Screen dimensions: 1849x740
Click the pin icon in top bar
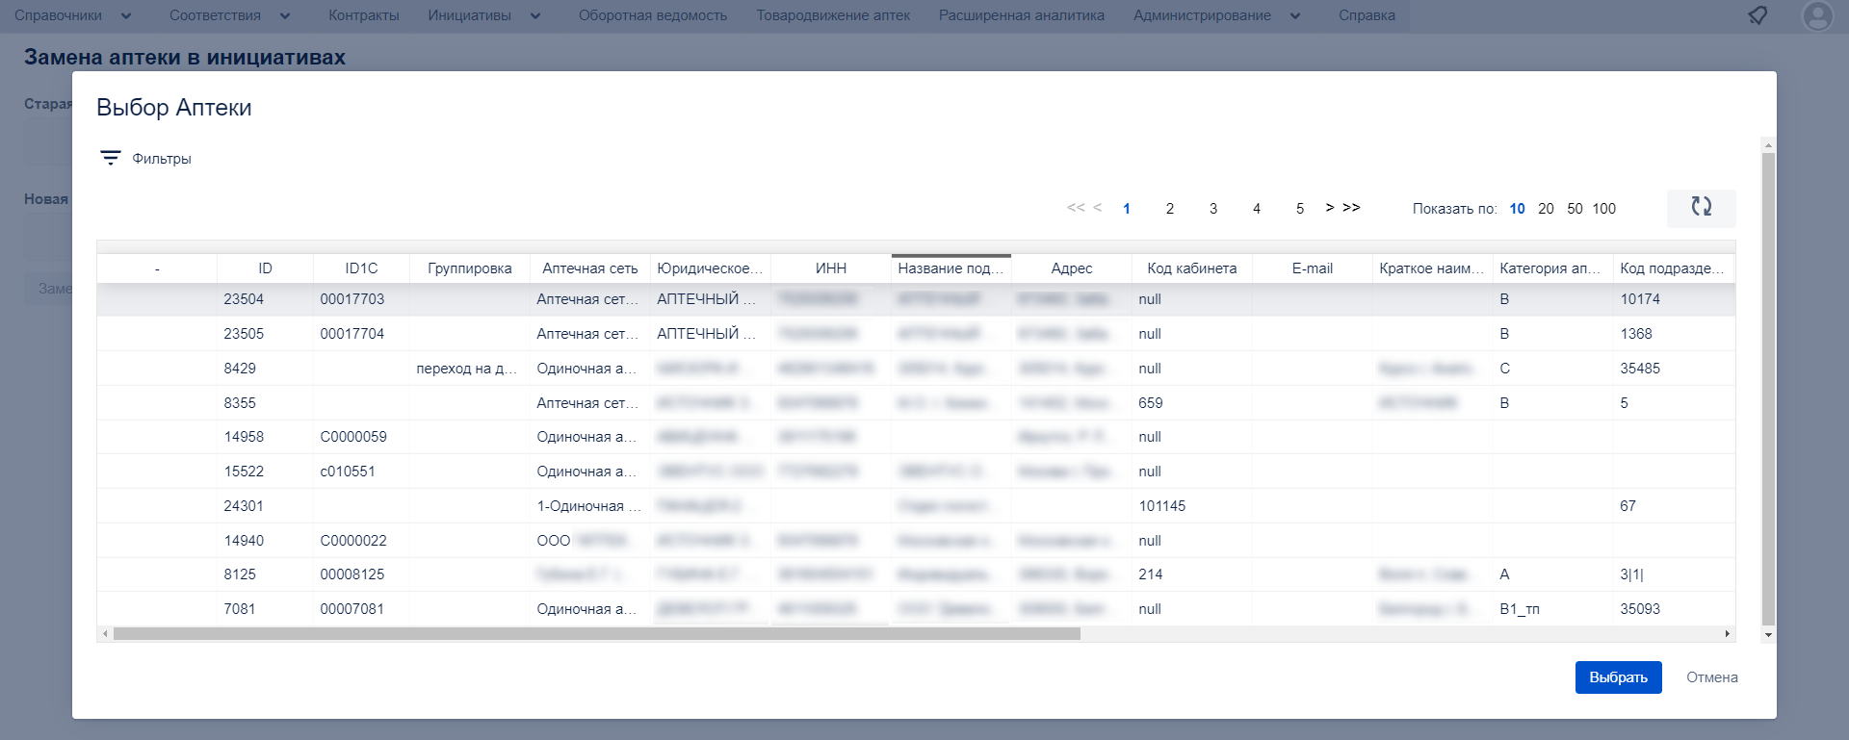(x=1758, y=15)
